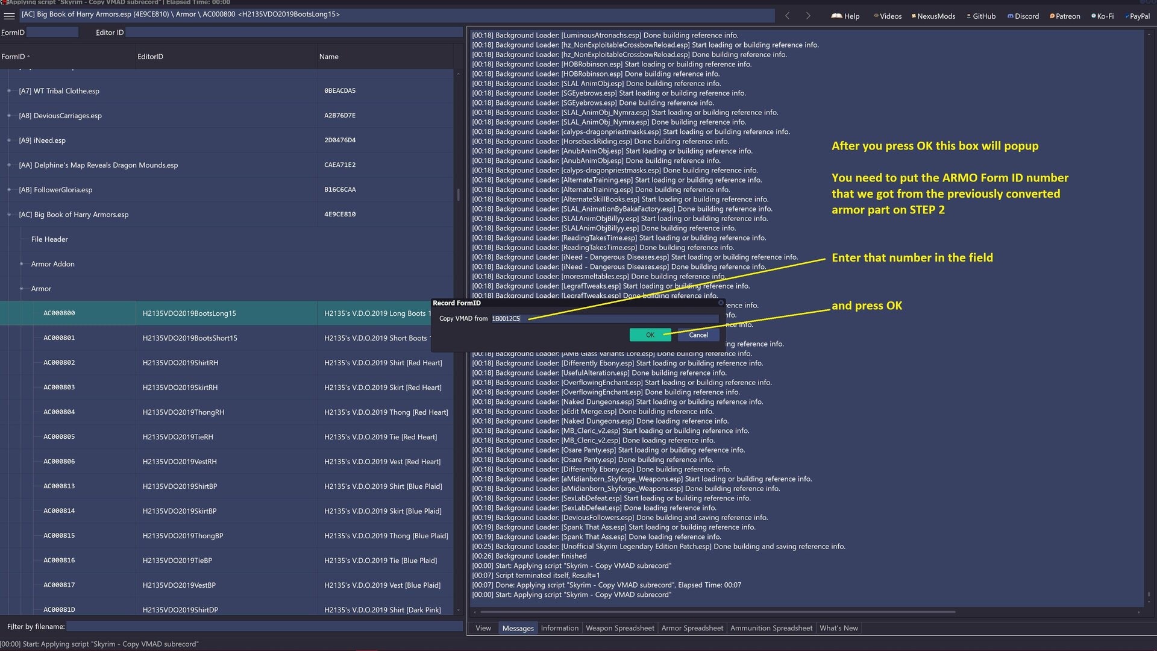Switch to the View tab

(483, 628)
